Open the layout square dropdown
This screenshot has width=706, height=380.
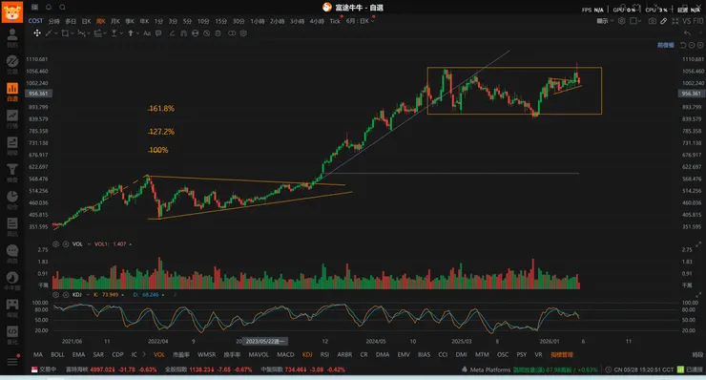coord(635,21)
